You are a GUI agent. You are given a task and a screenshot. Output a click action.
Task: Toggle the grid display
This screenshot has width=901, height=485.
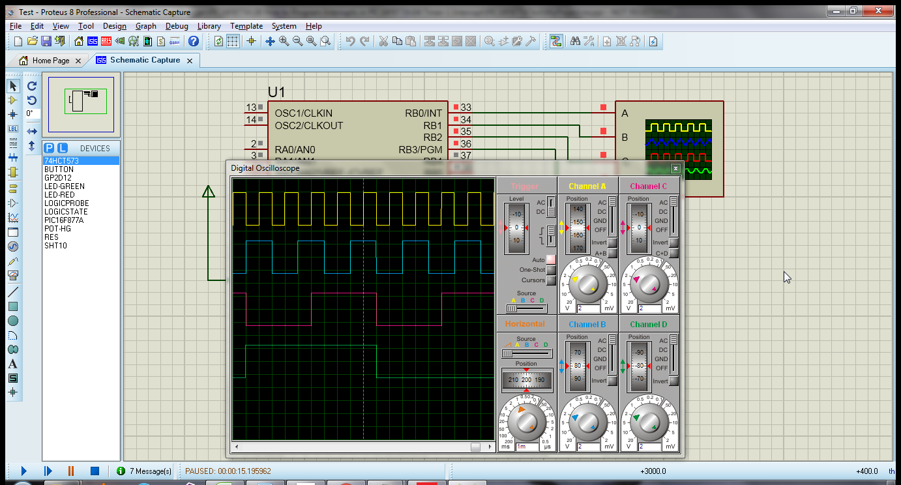coord(233,41)
